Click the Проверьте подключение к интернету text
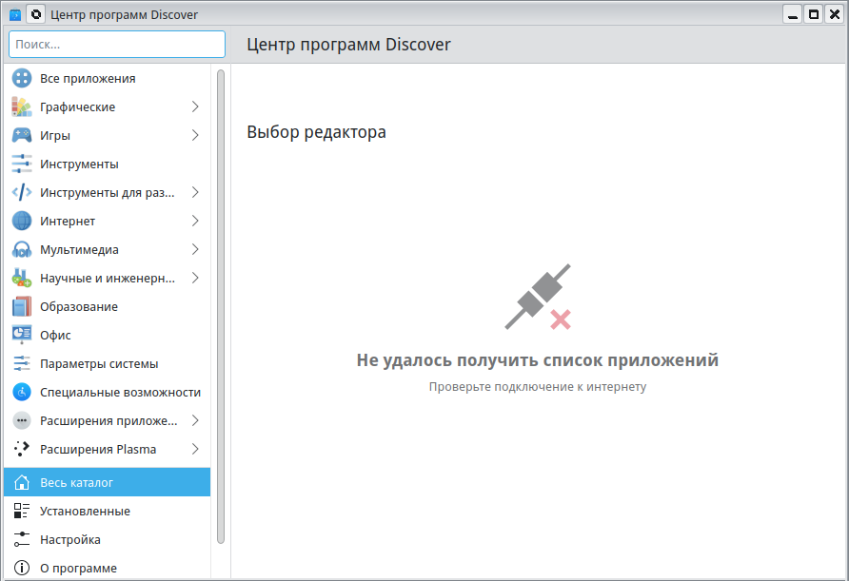849x581 pixels. tap(538, 387)
